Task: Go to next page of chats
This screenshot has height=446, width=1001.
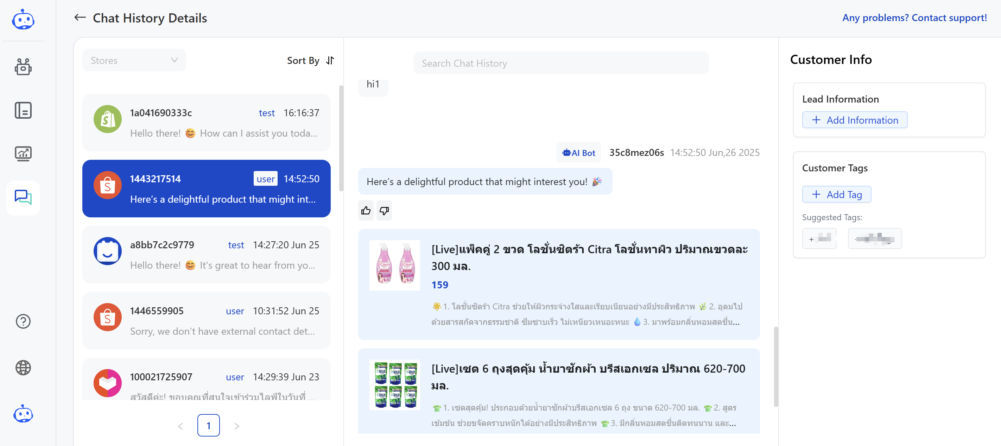Action: (x=237, y=426)
